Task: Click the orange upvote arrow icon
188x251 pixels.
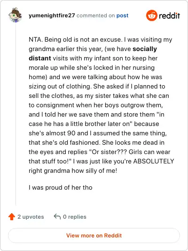Action: coord(12,217)
